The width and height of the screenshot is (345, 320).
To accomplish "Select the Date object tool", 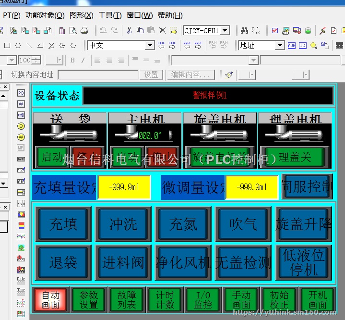I will coord(21,281).
